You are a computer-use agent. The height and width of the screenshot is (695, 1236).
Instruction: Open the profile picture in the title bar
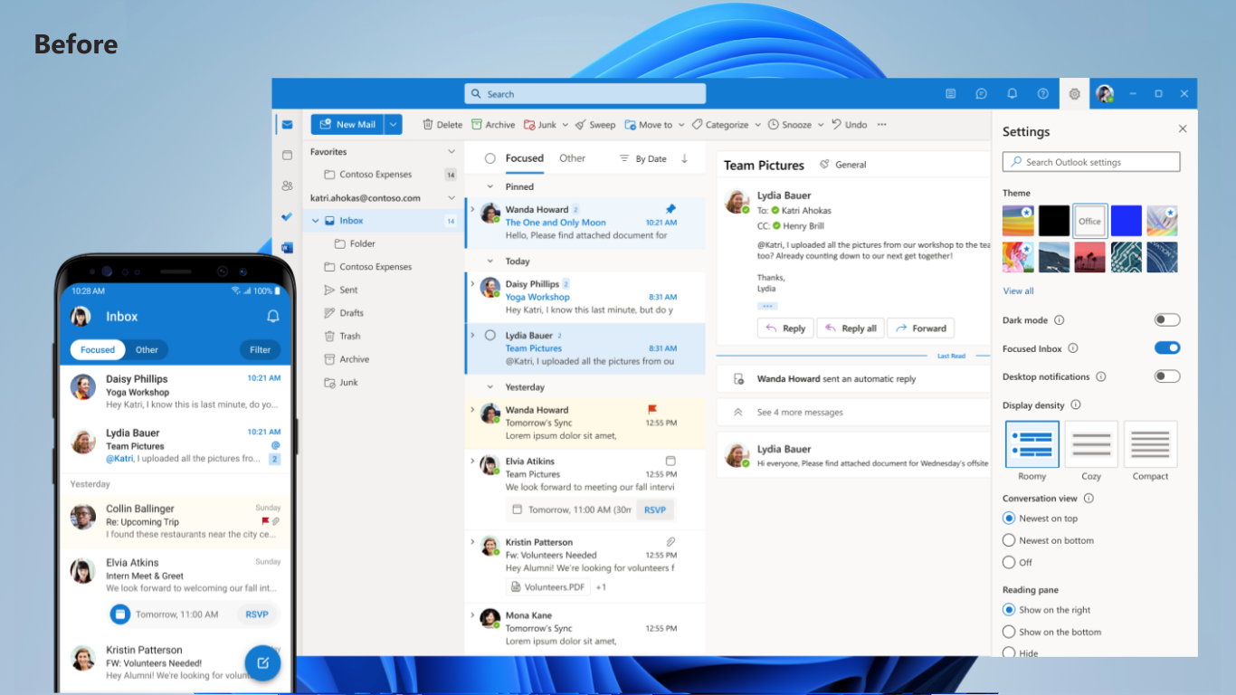1105,94
